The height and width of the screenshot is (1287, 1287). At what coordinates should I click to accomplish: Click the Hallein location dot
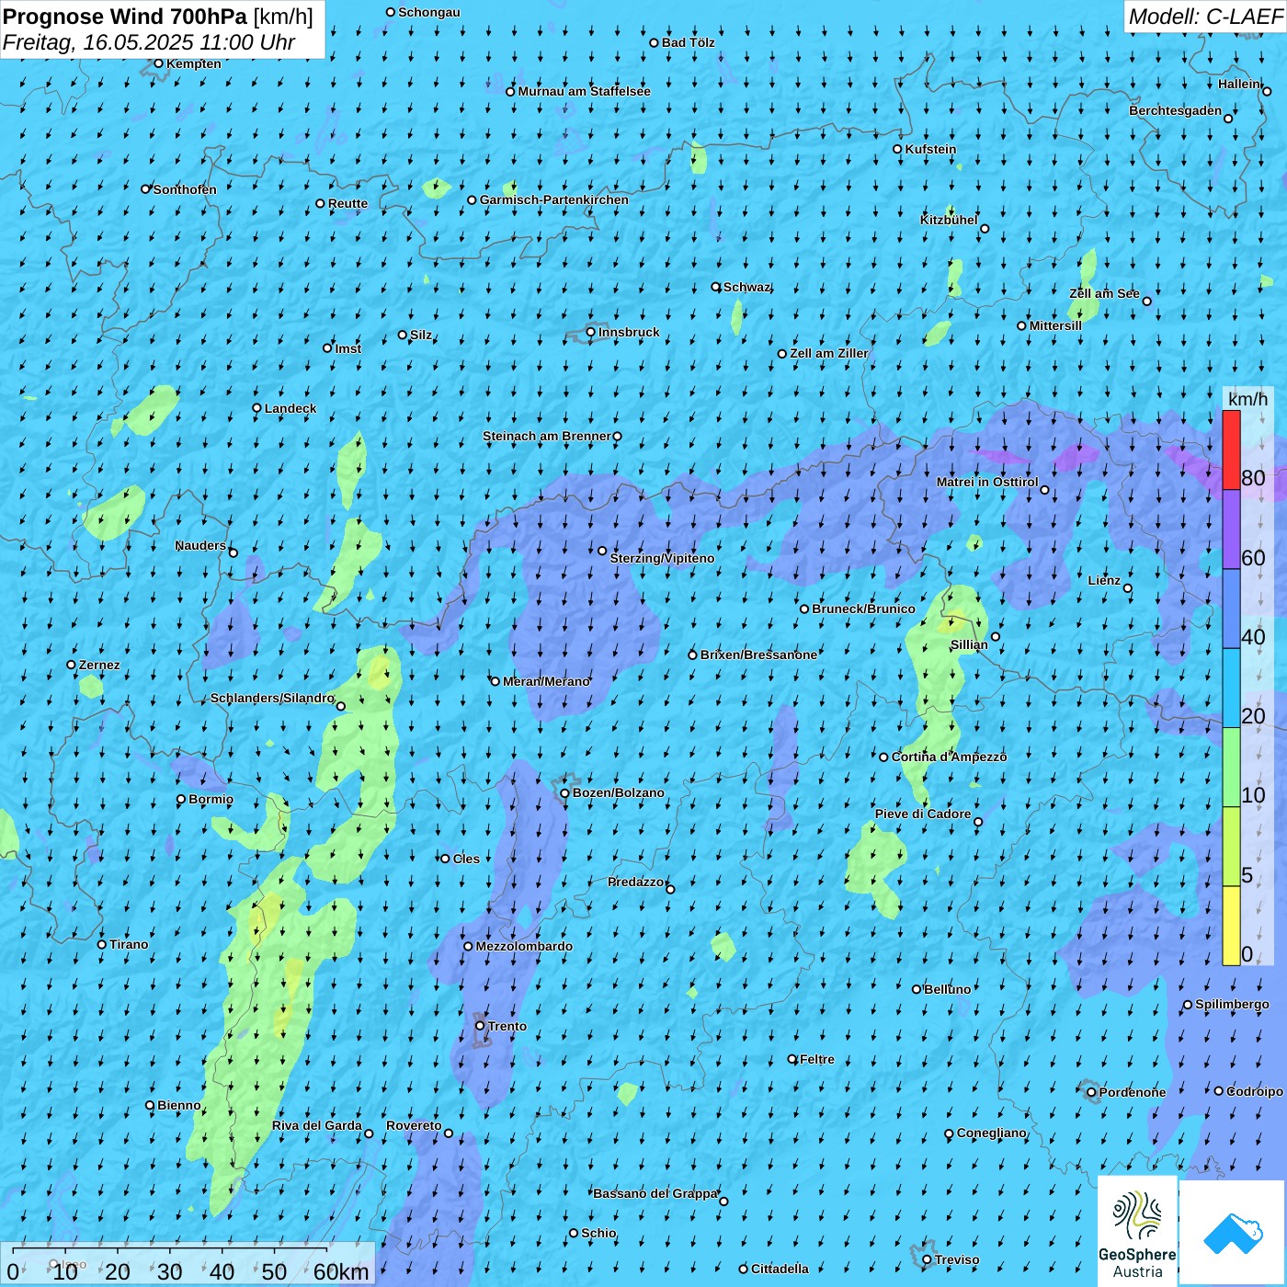coord(1267,91)
